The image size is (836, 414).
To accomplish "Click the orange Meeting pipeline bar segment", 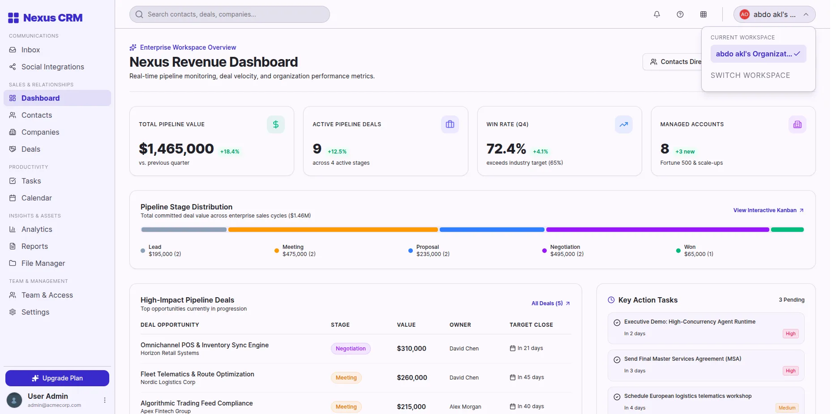I will tap(333, 230).
